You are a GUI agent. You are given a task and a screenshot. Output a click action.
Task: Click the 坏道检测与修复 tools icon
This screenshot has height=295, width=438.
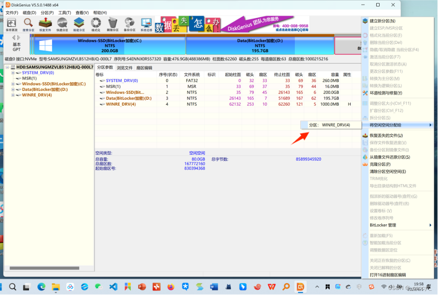click(365, 93)
